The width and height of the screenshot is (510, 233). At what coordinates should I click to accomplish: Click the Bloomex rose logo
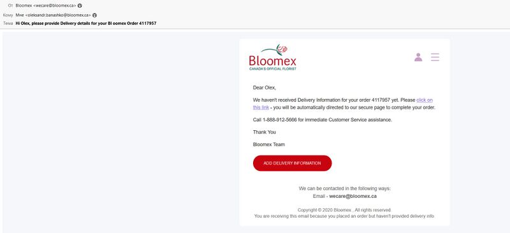(273, 57)
